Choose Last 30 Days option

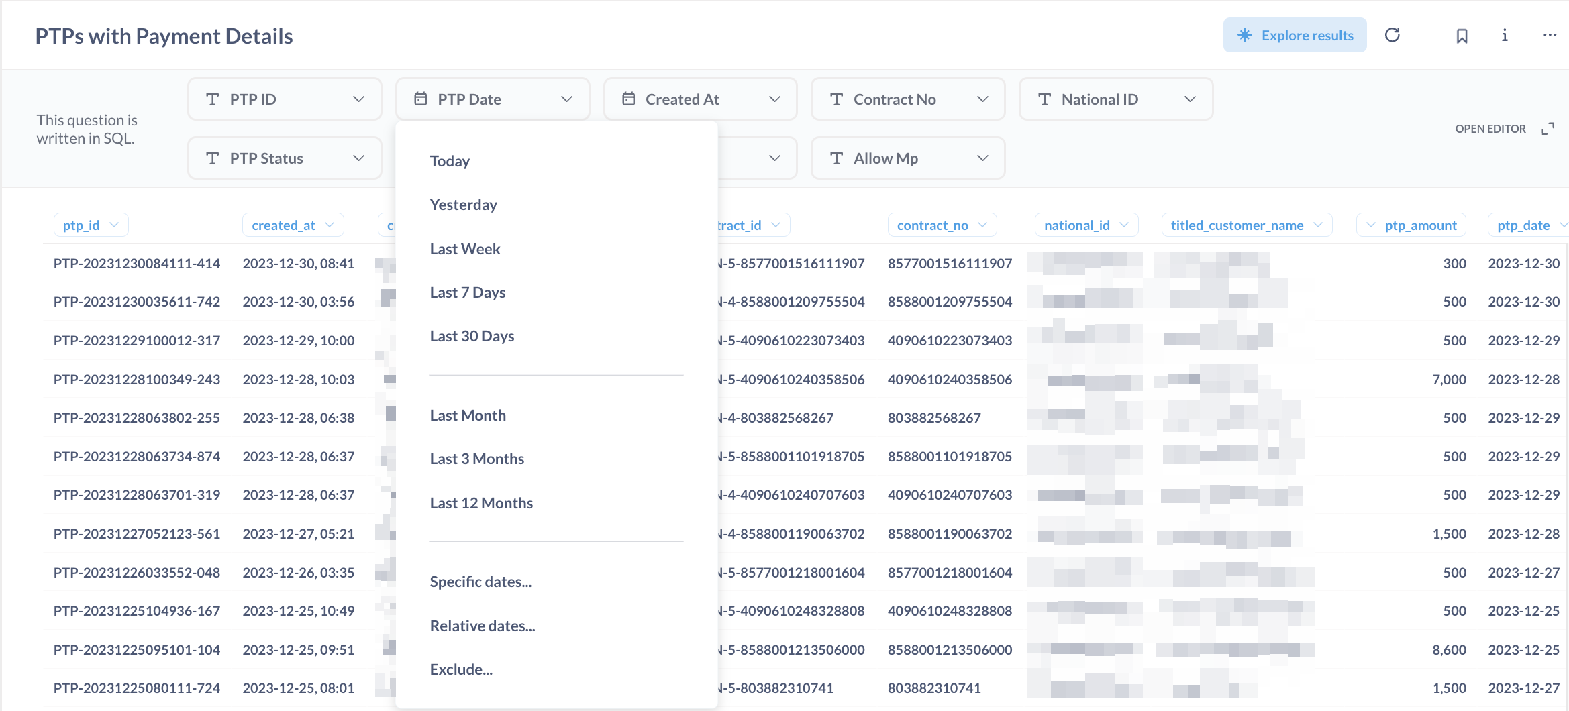472,336
